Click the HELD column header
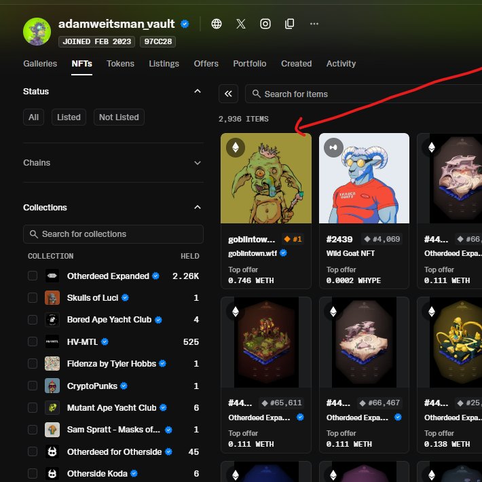 189,256
